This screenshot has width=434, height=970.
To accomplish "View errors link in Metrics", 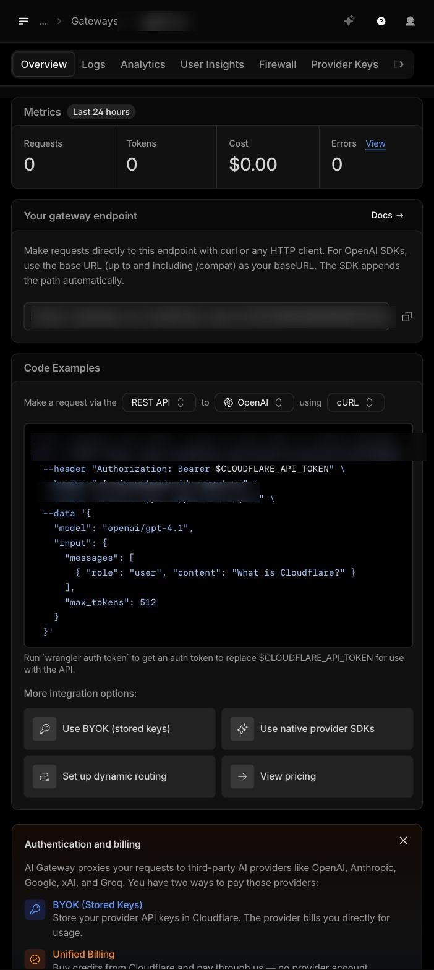I will pyautogui.click(x=375, y=143).
